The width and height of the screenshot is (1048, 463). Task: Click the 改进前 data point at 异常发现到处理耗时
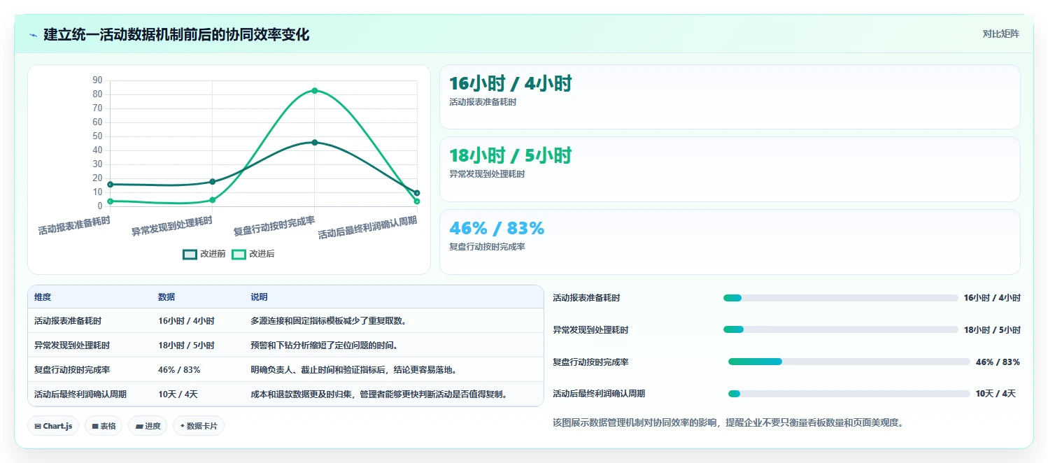click(x=213, y=181)
